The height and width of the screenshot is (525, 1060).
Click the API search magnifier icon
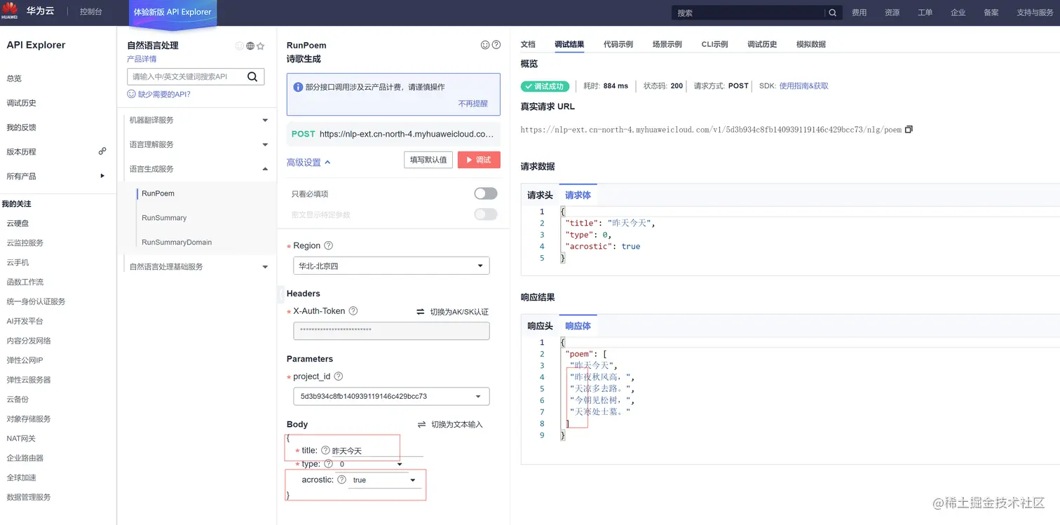tap(252, 76)
